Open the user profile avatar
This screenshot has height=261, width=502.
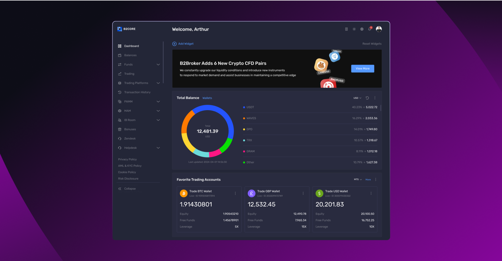[379, 29]
